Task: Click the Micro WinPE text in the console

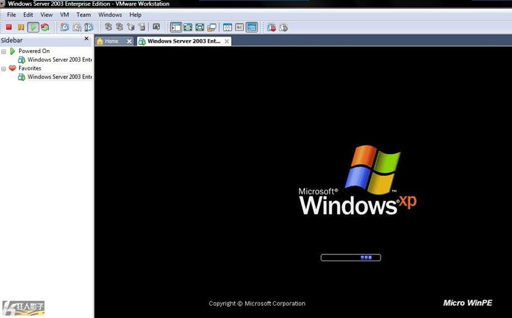Action: 468,303
